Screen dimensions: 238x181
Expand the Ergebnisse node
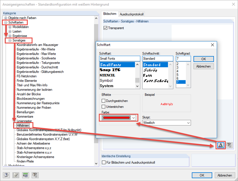pos(10,36)
